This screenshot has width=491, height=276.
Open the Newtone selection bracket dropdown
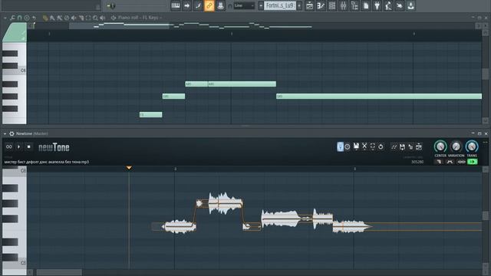click(x=373, y=146)
